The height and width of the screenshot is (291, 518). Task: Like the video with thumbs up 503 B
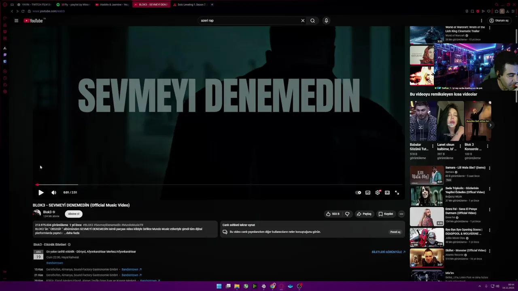pyautogui.click(x=333, y=214)
